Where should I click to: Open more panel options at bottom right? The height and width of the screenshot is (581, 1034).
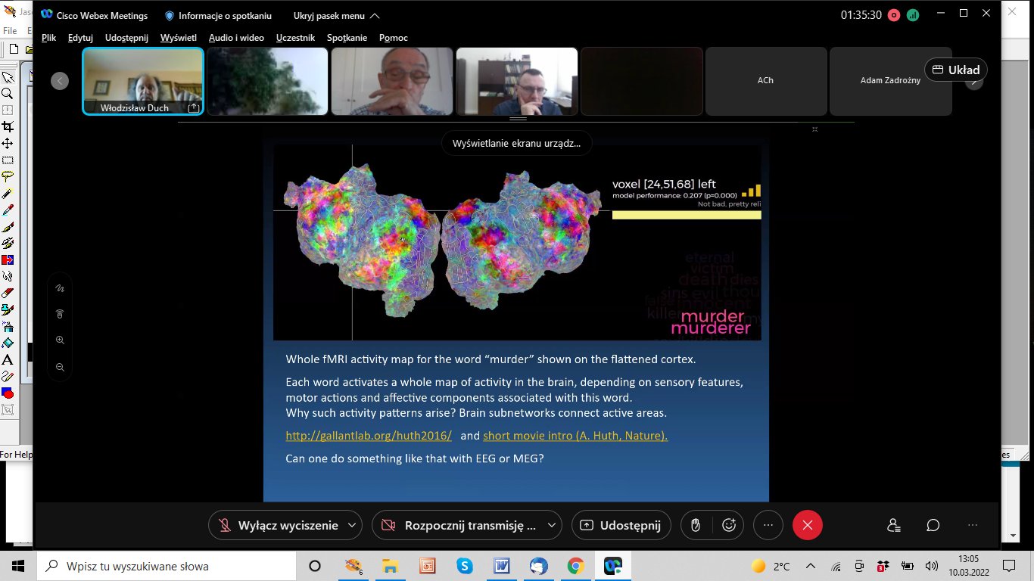[x=973, y=525]
